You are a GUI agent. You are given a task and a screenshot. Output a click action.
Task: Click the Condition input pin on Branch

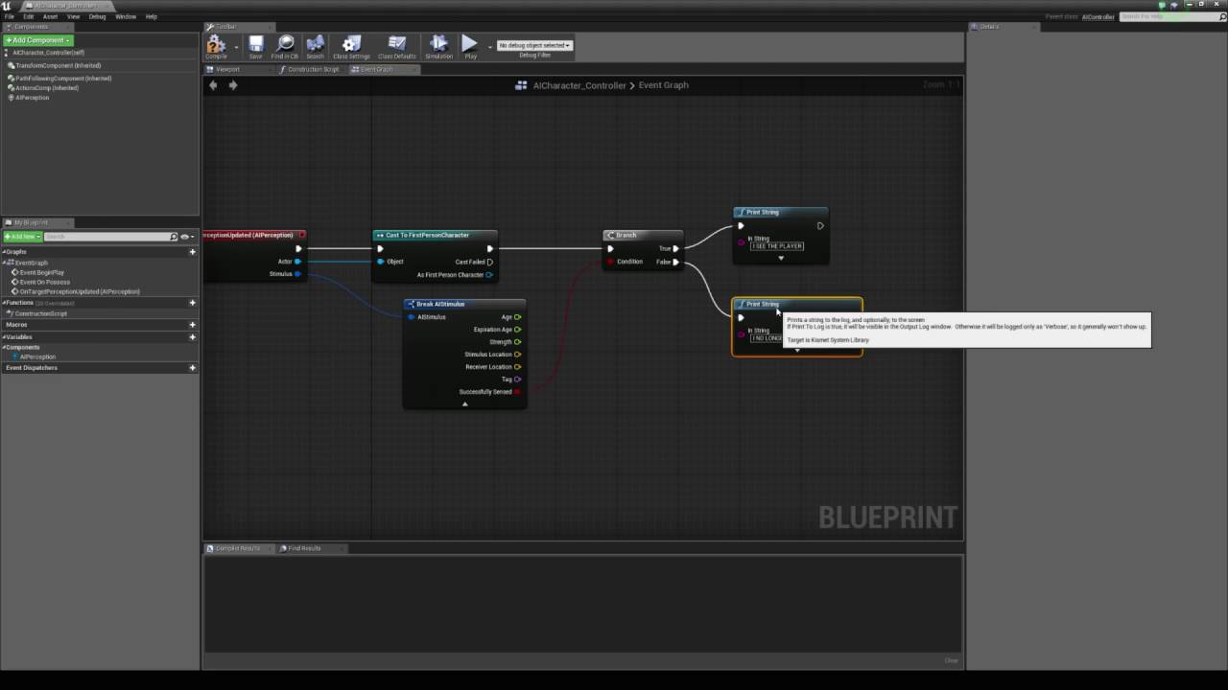coord(610,262)
